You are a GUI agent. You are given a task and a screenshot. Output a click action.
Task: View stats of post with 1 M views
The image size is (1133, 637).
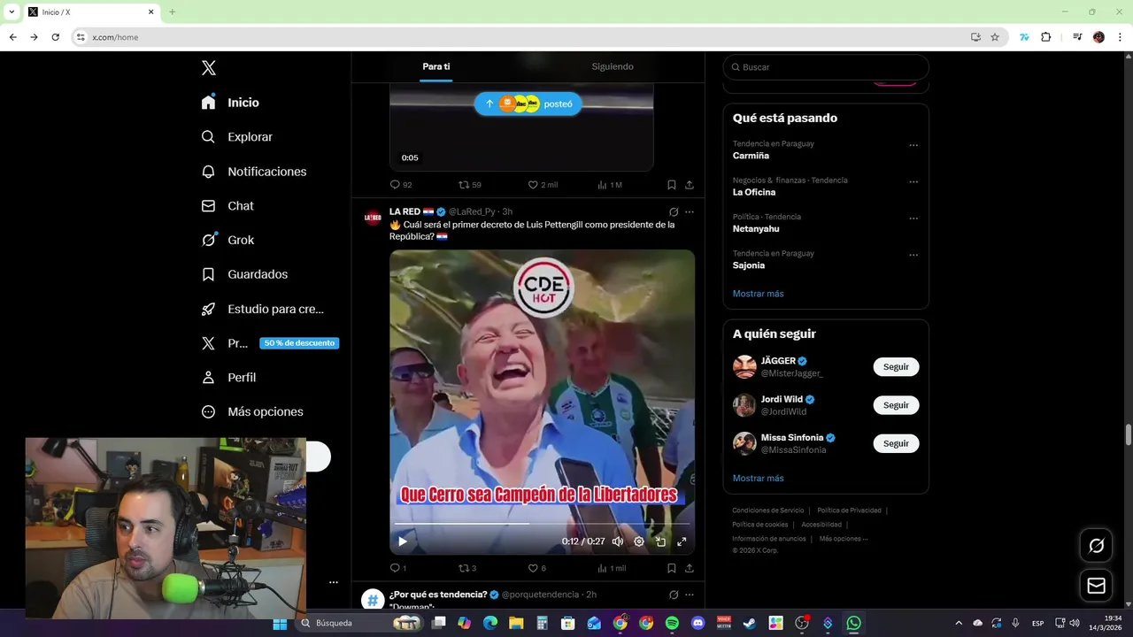point(610,185)
